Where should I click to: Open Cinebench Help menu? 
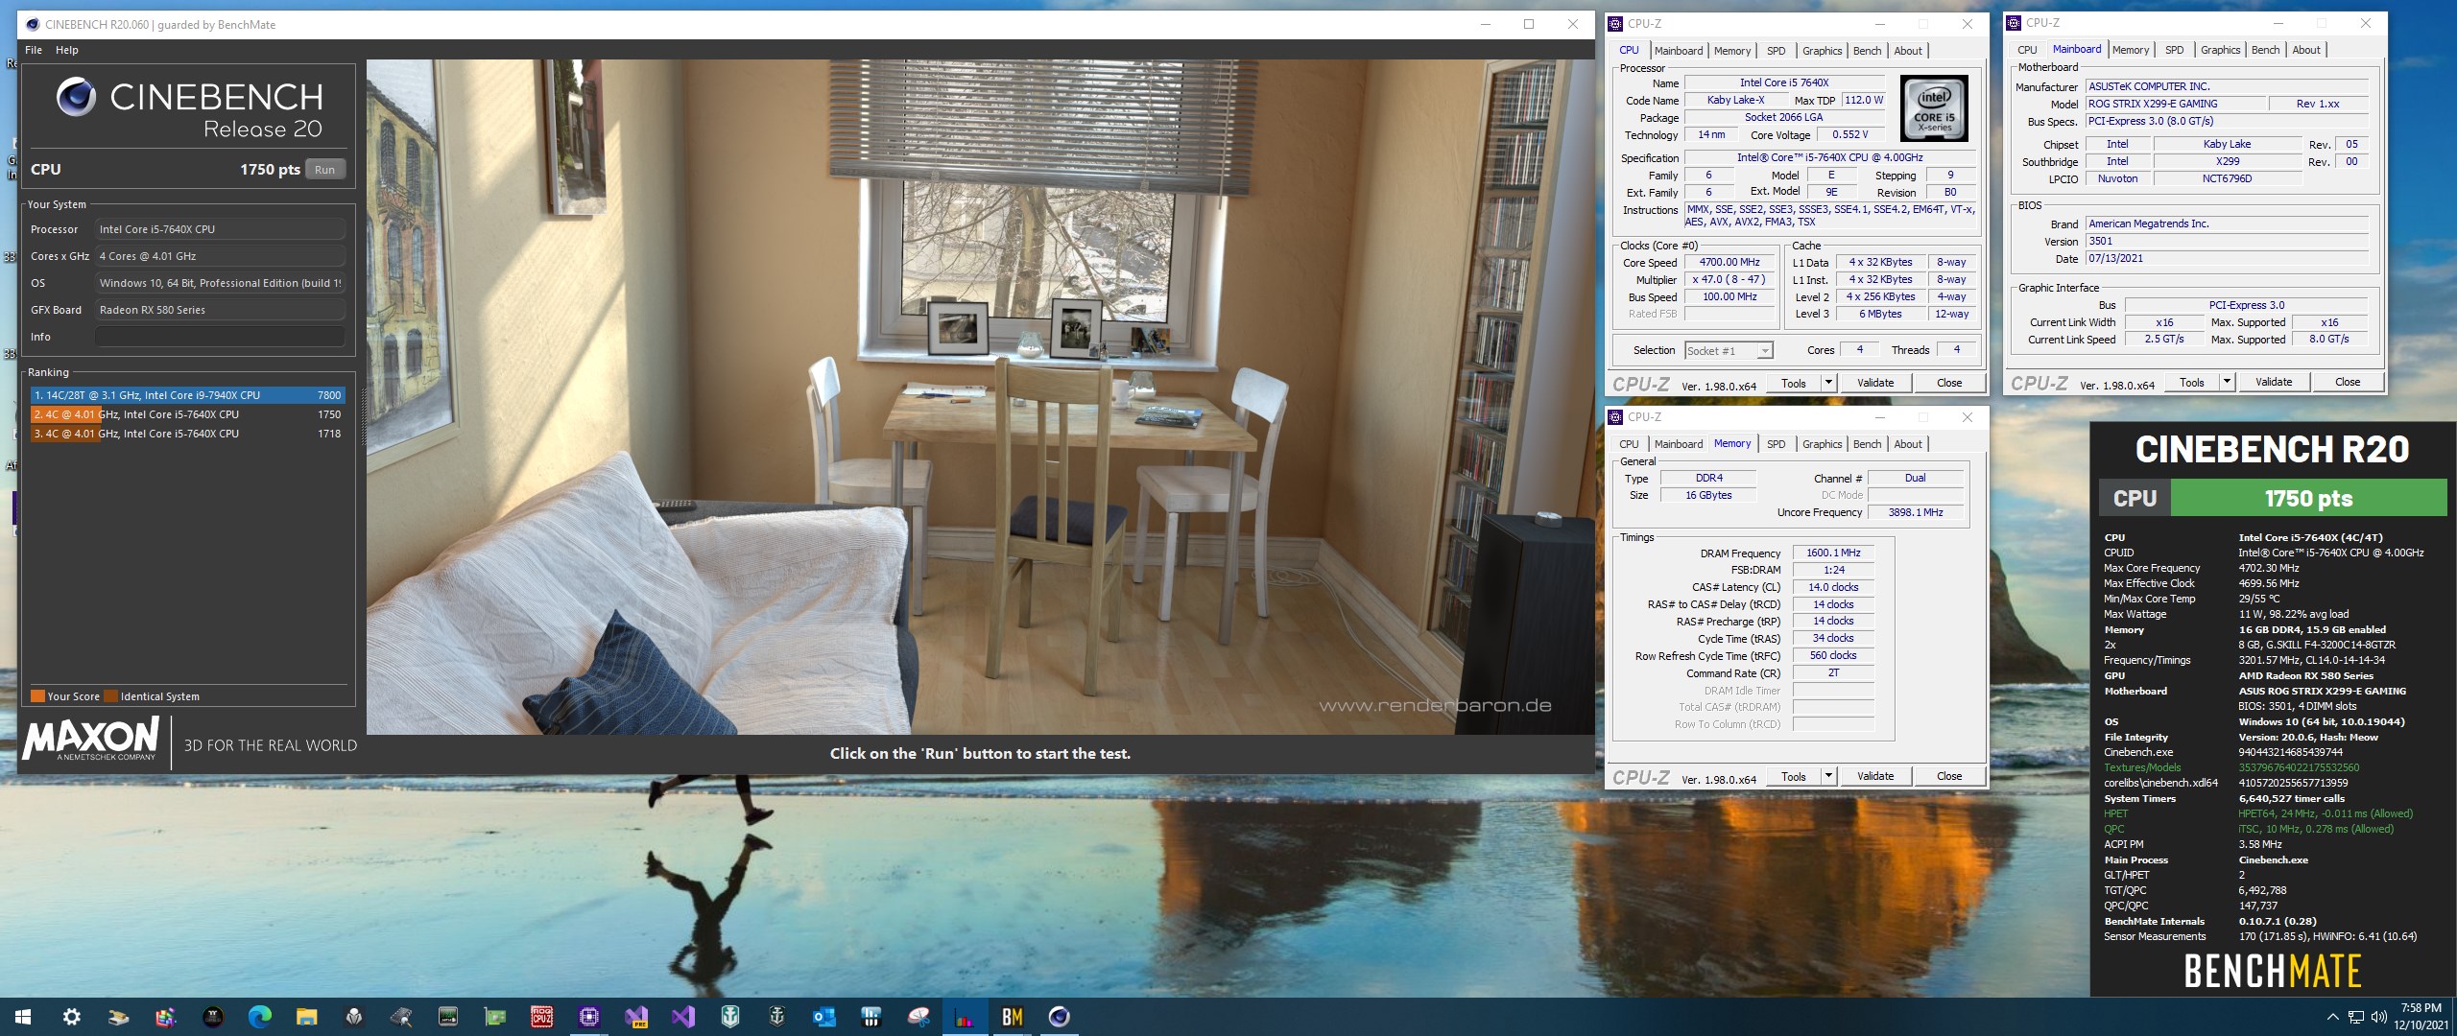coord(67,50)
